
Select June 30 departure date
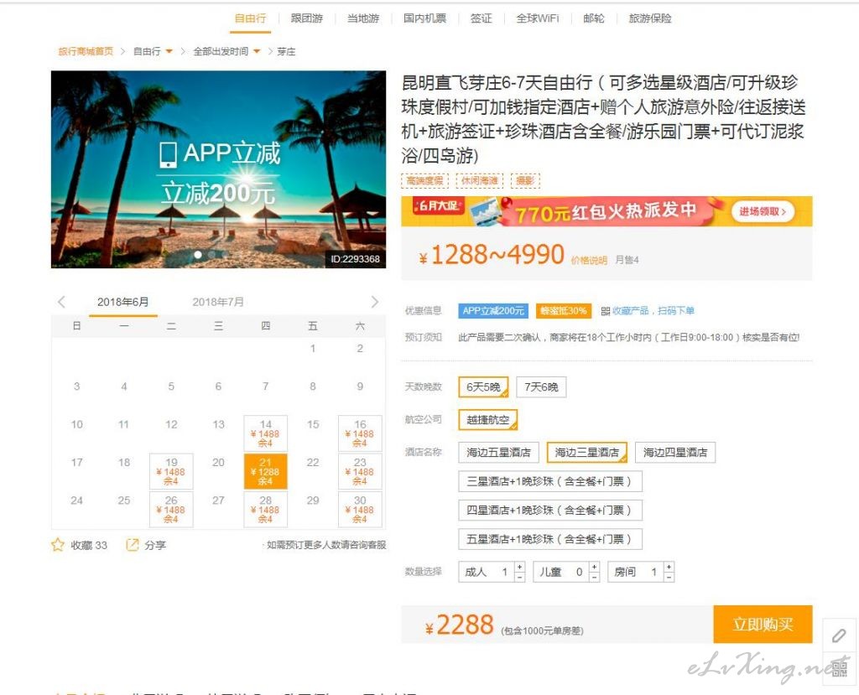[x=360, y=509]
